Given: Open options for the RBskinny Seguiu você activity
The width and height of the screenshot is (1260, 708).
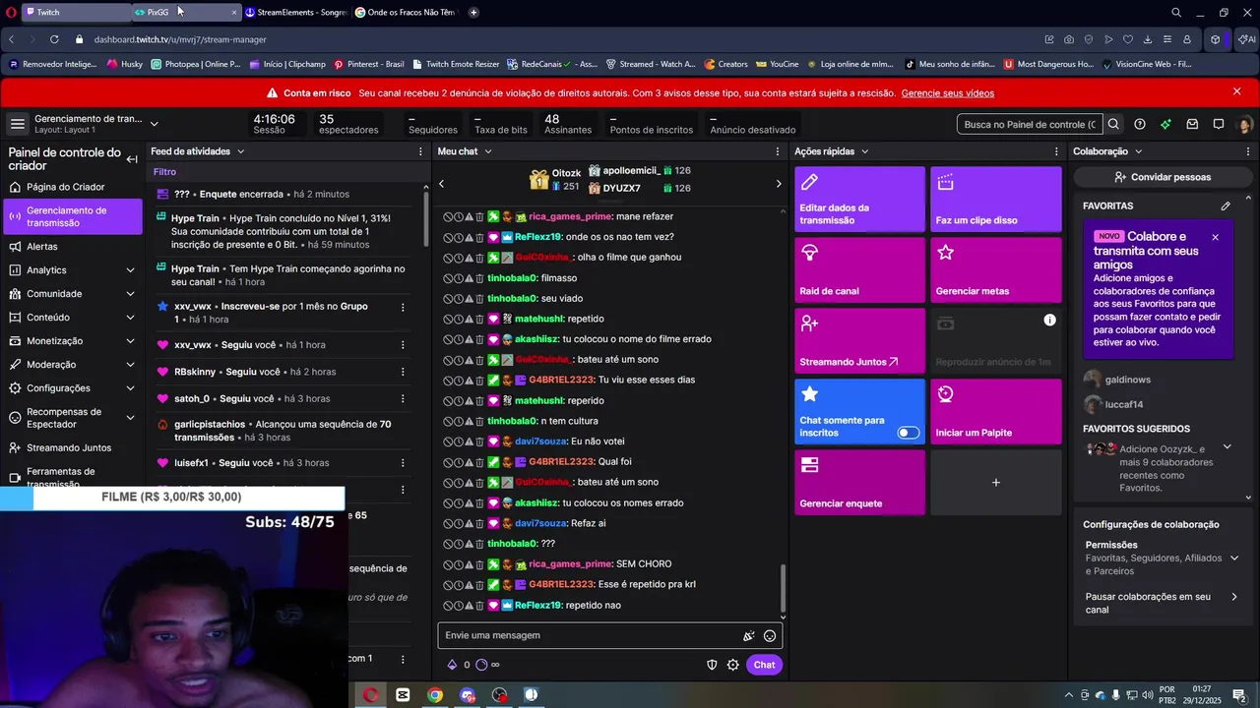Looking at the screenshot, I should click(x=403, y=372).
